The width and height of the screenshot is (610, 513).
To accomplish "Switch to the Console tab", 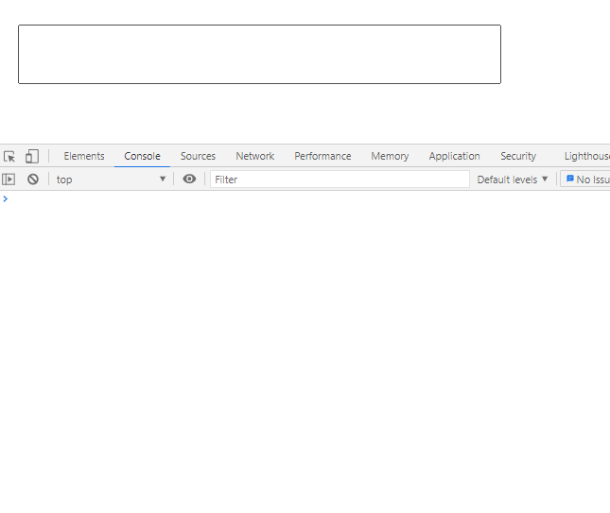I will point(142,156).
